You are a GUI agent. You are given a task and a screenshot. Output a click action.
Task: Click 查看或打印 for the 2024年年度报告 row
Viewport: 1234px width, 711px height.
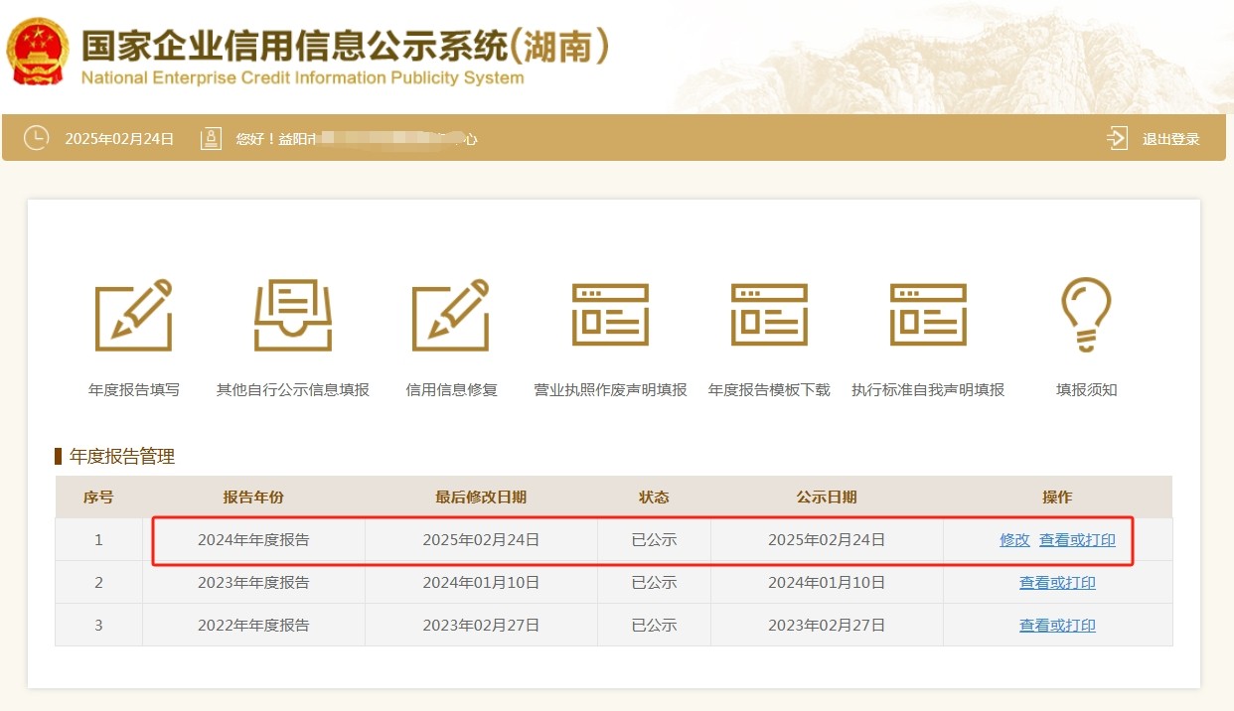pos(1077,540)
